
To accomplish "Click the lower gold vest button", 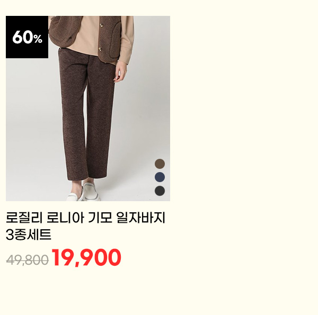I will pos(100,49).
